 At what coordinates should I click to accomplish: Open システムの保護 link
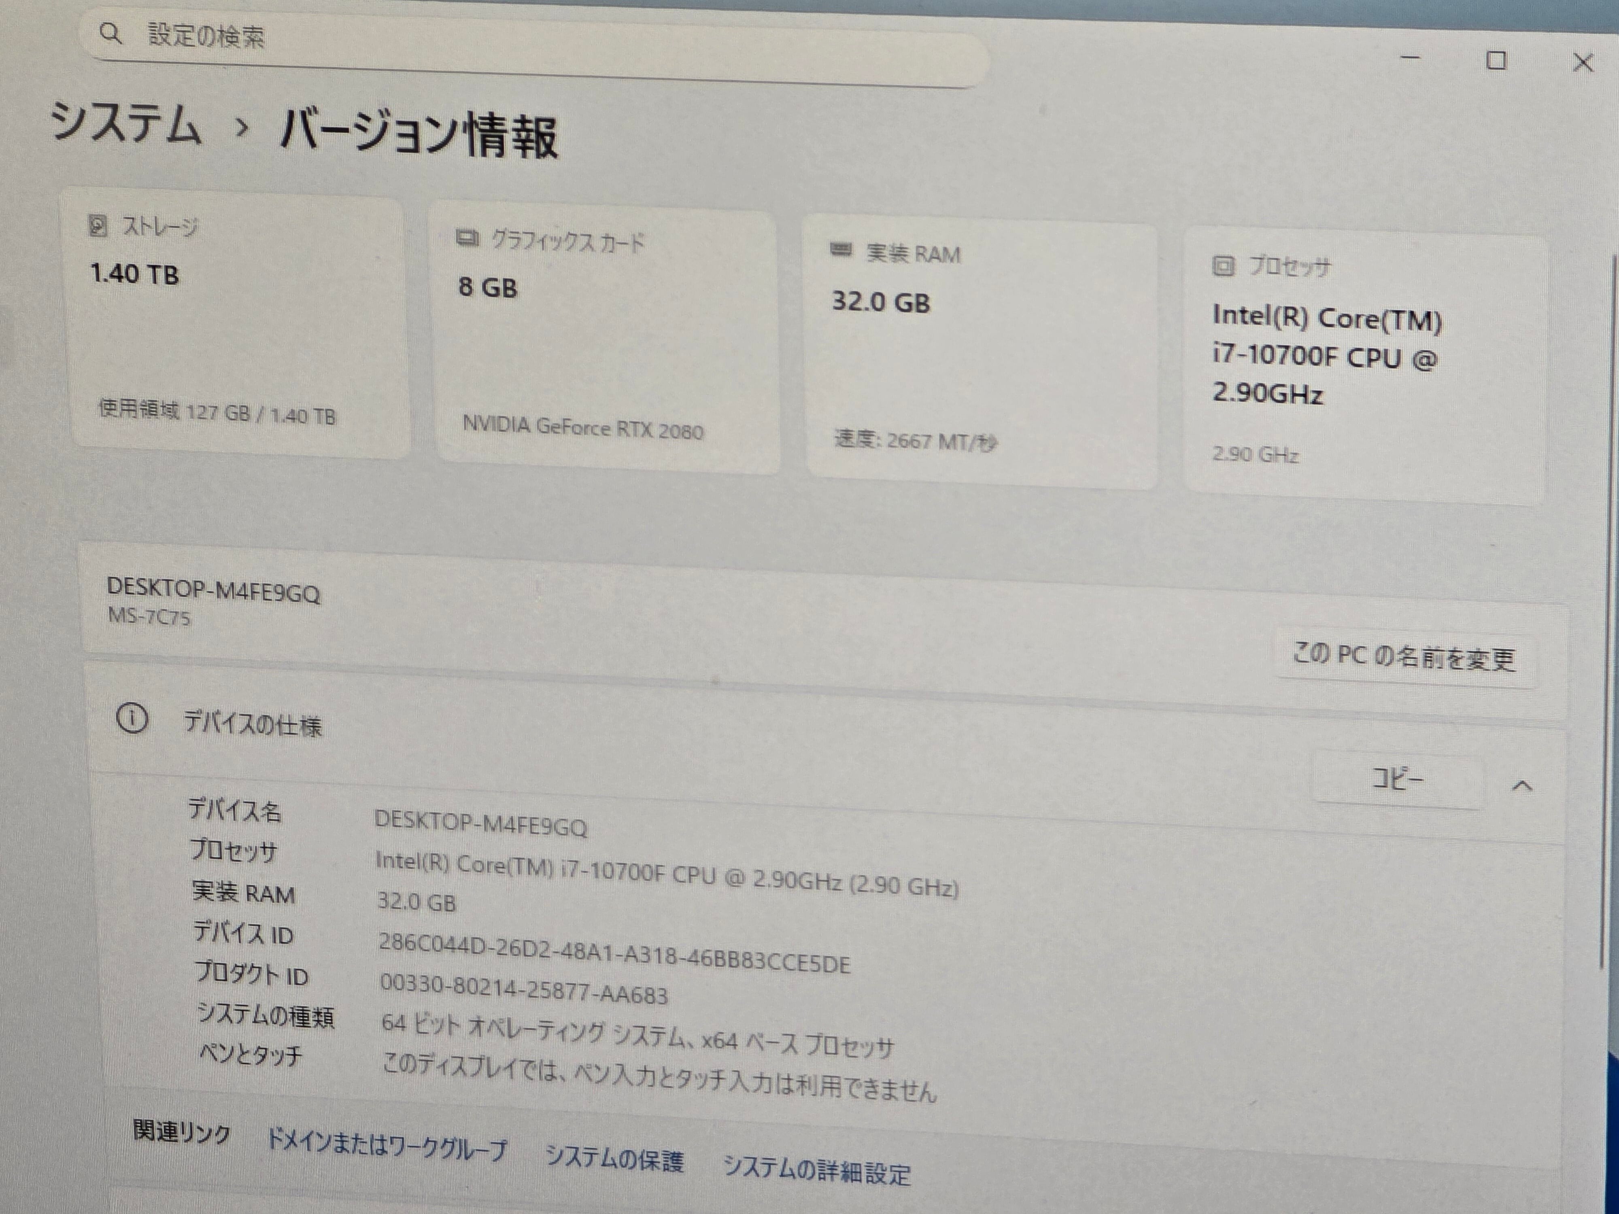[x=614, y=1160]
